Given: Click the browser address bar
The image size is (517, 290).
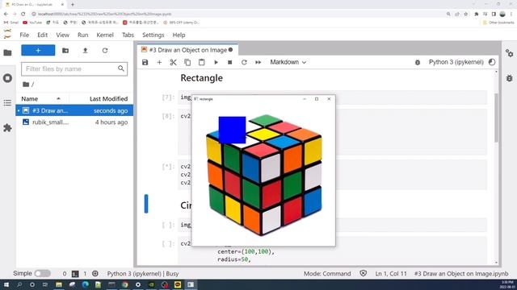Looking at the screenshot, I should pyautogui.click(x=237, y=14).
